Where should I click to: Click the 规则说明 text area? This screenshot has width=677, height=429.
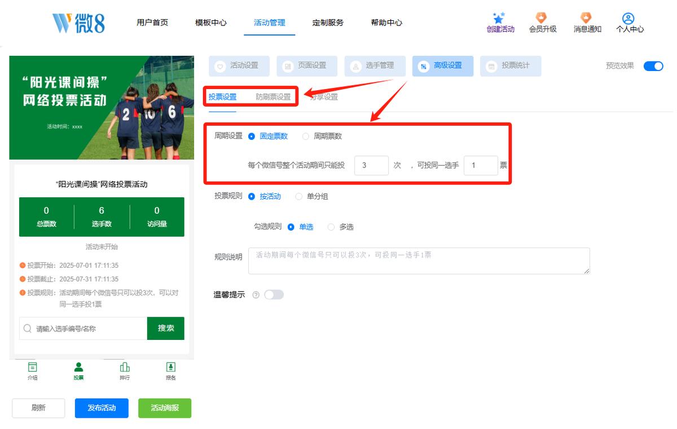(419, 261)
